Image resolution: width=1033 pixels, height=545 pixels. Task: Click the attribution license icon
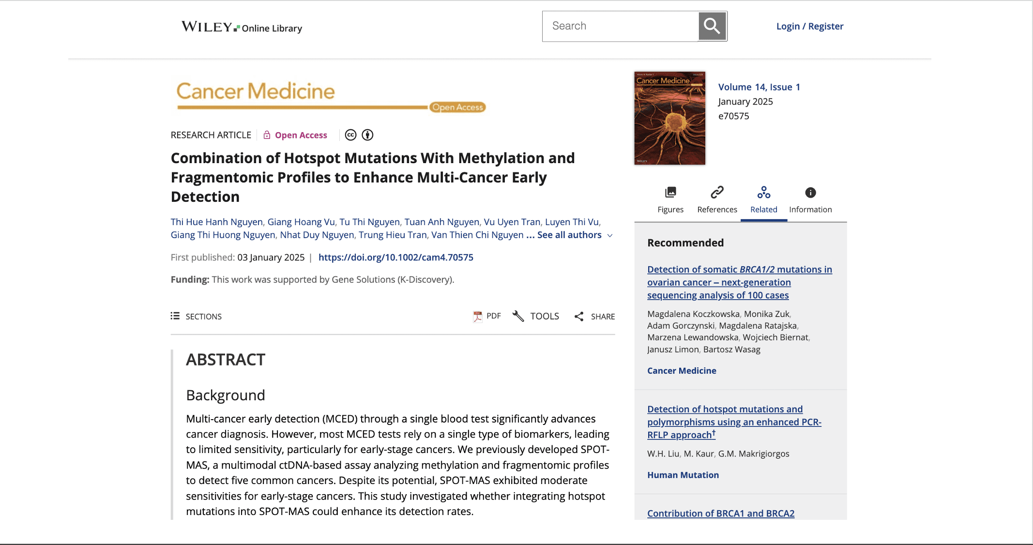click(367, 135)
